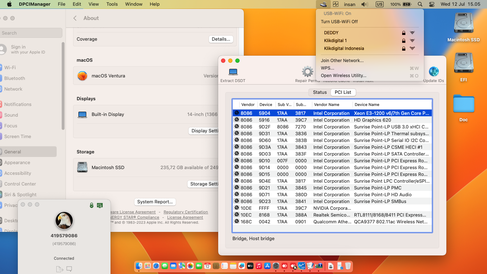This screenshot has height=274, width=487.
Task: Click the Trash icon in the Dock
Action: tap(348, 266)
